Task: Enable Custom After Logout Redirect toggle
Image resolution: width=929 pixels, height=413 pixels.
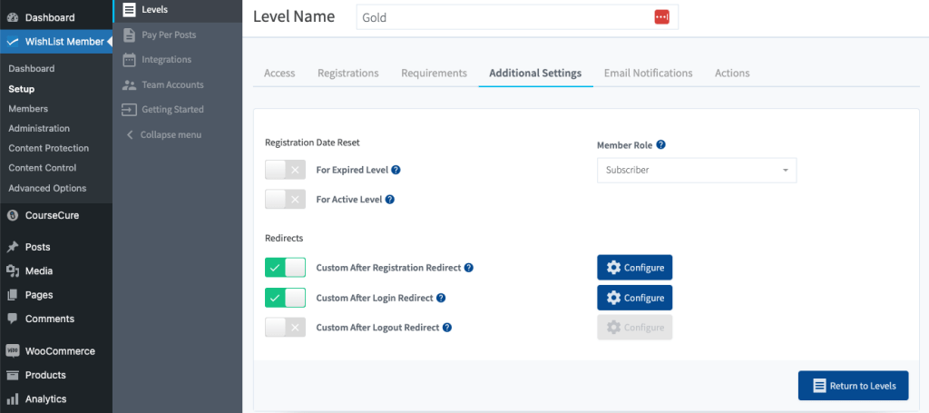Action: [x=286, y=327]
